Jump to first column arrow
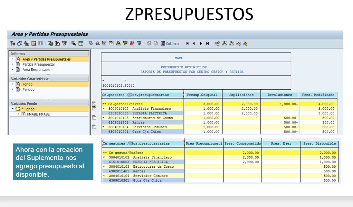 pyautogui.click(x=187, y=44)
